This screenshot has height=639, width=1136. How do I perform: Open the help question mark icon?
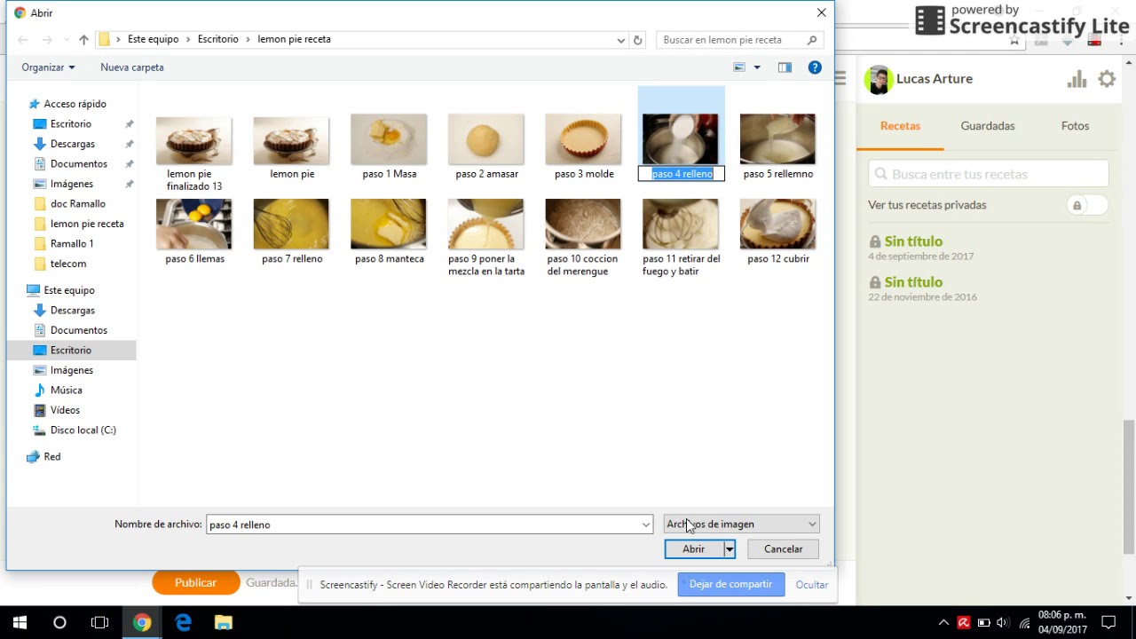coord(815,67)
